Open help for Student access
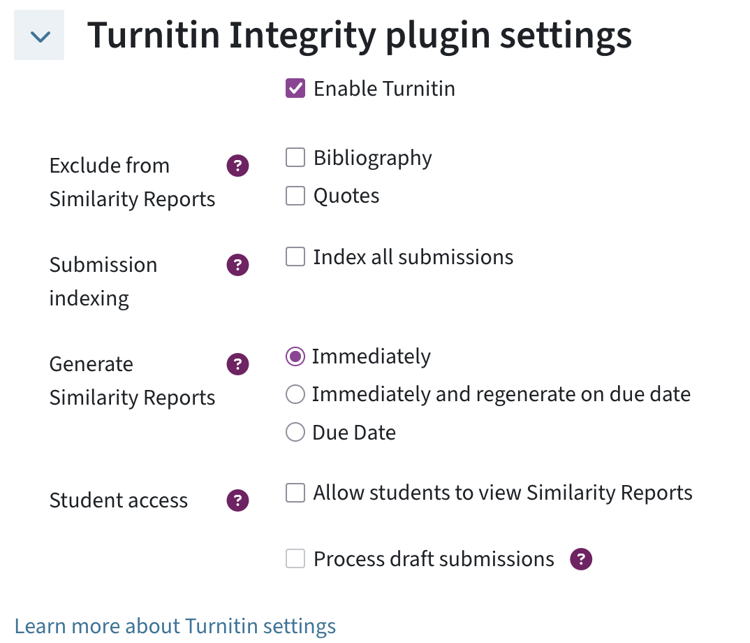This screenshot has height=643, width=750. (237, 500)
